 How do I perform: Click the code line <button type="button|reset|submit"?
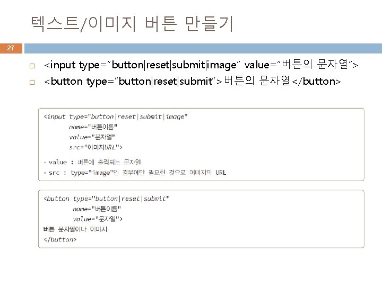(107, 199)
